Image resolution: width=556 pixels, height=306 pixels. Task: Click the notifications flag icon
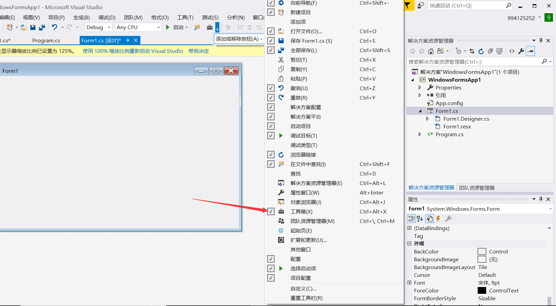click(x=408, y=5)
